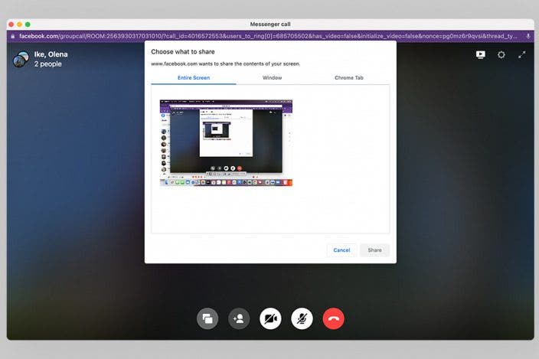Click the microphone permission icon in address bar
This screenshot has height=359, width=539.
click(x=528, y=36)
